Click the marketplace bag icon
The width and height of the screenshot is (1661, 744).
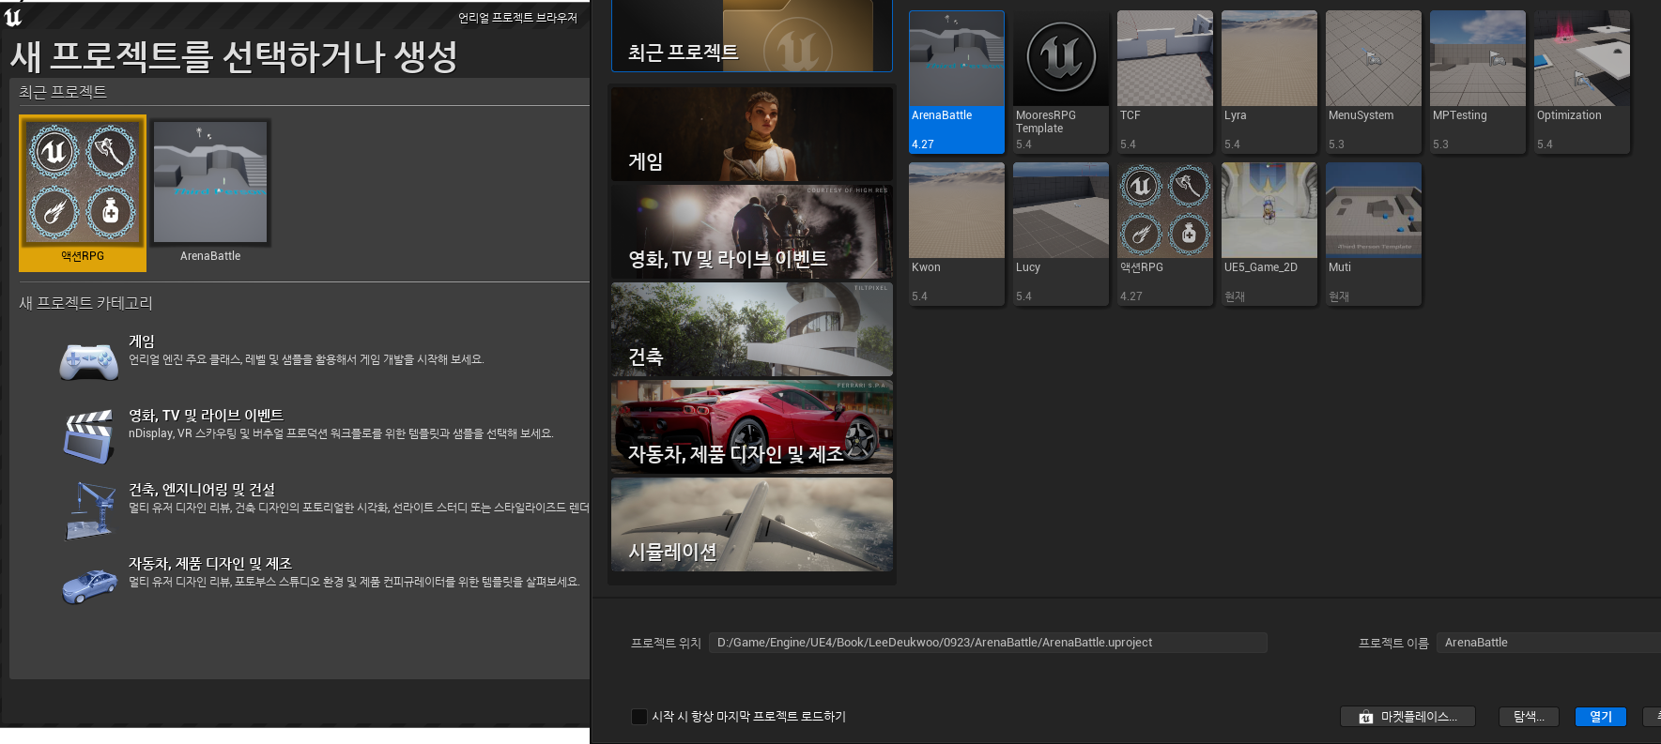pos(1365,718)
